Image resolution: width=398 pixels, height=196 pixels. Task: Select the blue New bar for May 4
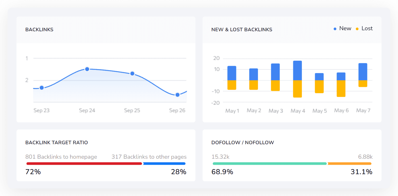pyautogui.click(x=297, y=71)
